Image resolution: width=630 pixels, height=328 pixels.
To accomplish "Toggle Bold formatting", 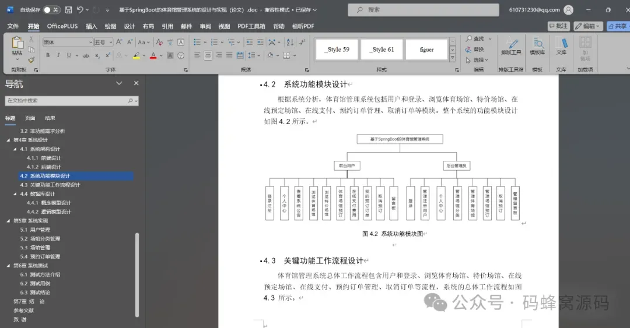I will [48, 55].
